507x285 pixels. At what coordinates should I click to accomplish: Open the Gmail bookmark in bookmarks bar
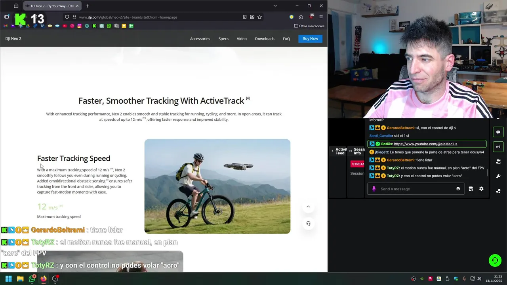(6, 26)
